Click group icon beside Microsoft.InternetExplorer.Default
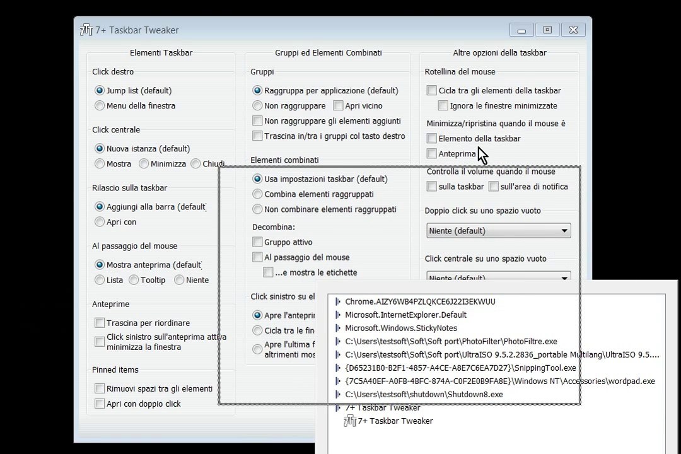Screen dimensions: 681x454 [338, 315]
